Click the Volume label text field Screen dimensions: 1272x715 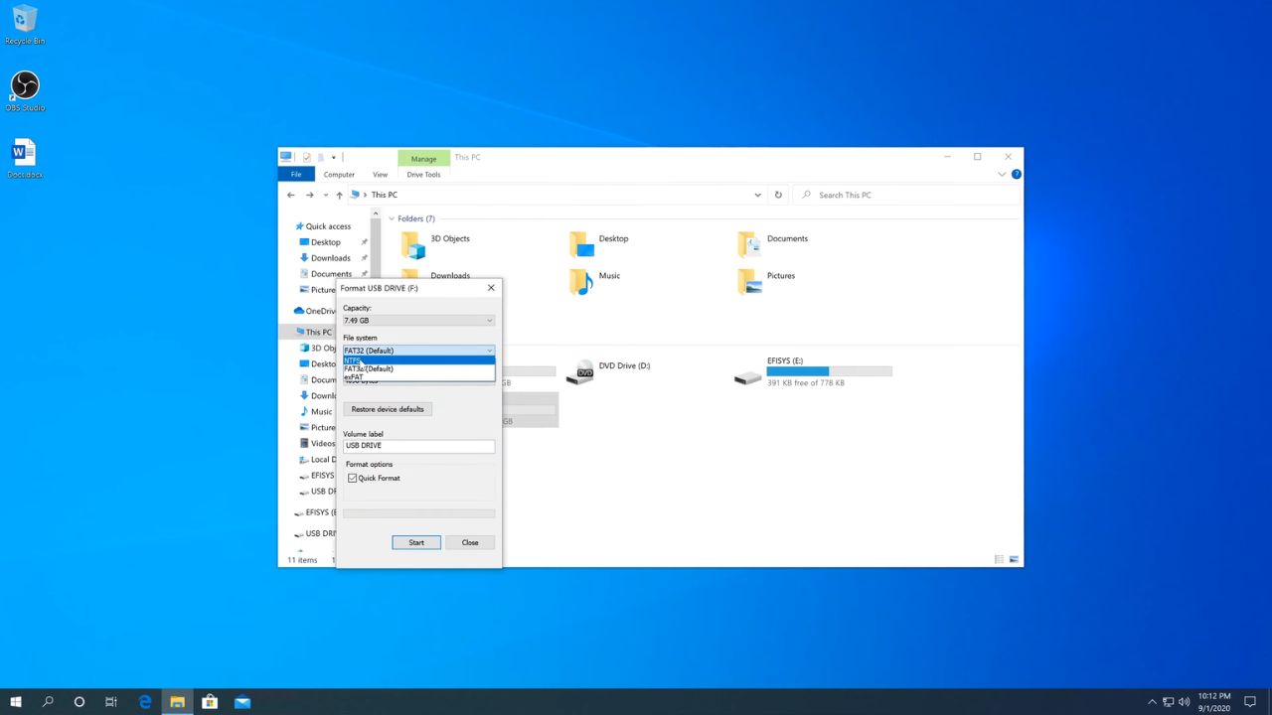click(x=418, y=446)
